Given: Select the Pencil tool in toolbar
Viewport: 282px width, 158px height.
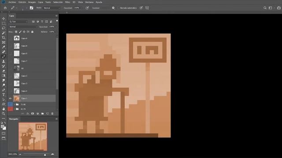Looking at the screenshot, I should coord(4,57).
